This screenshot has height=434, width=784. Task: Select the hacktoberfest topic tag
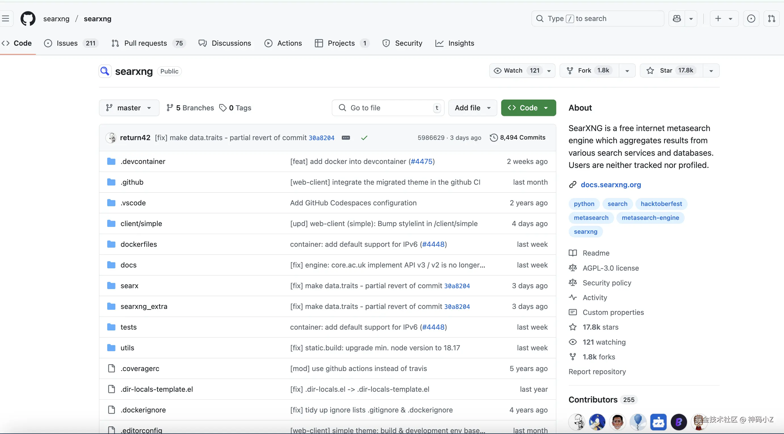[661, 204]
